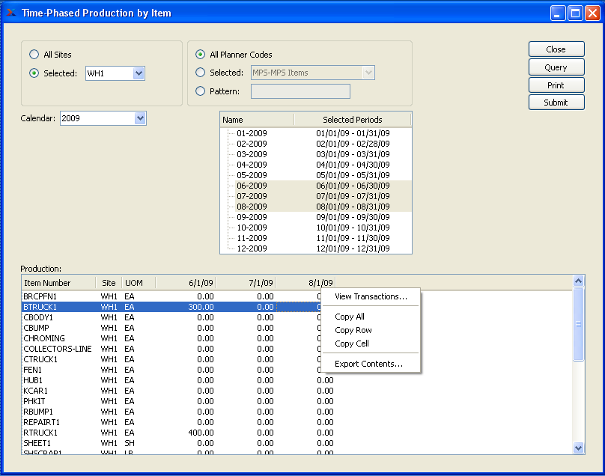Screen dimensions: 605x476
Task: Open the WH1 site dropdown
Action: point(139,73)
